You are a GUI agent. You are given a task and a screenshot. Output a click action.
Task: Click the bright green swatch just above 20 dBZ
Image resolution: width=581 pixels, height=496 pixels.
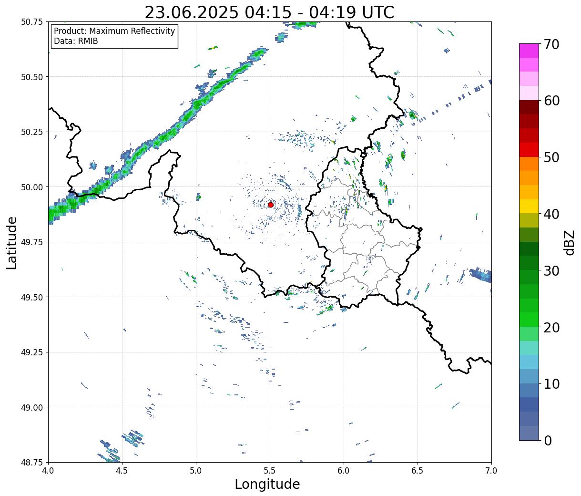click(x=529, y=319)
